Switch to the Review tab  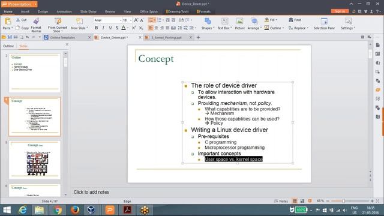[x=110, y=11]
